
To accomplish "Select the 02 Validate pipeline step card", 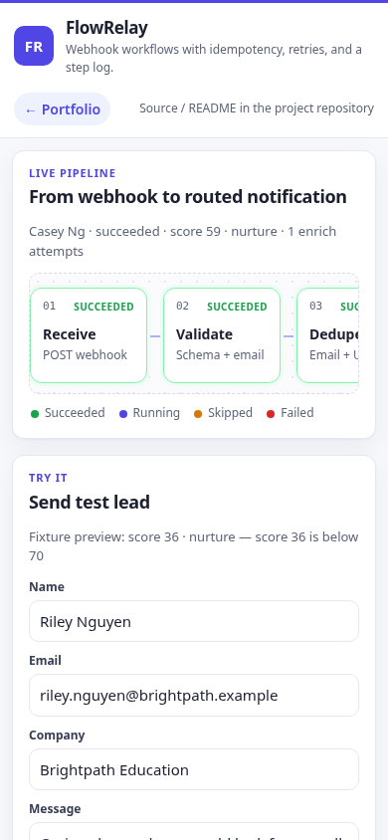I will pos(222,335).
